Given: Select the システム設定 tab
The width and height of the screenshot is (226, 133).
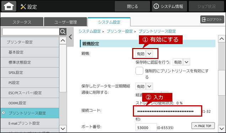Looking at the screenshot, I should [x=109, y=22].
